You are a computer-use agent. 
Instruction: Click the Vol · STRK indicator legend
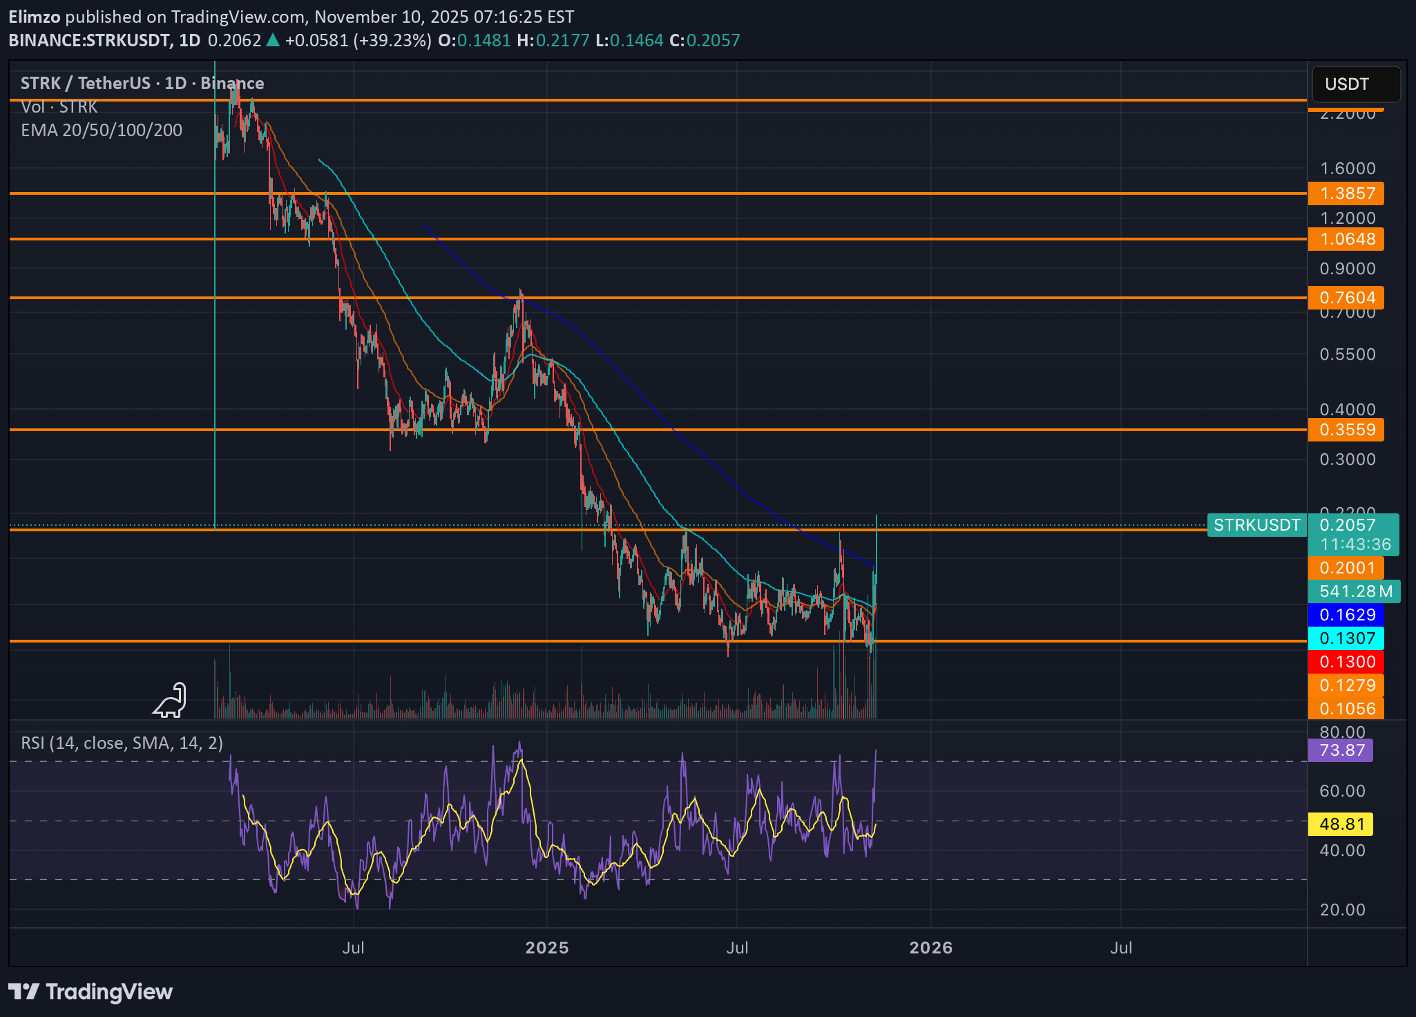pos(58,106)
